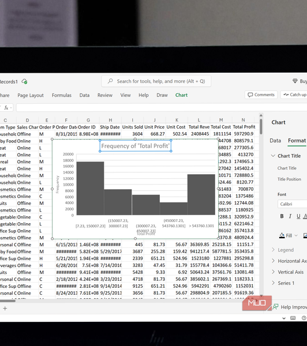Click cell with date 7/14/2016
Image resolution: width=307 pixels, height=346 pixels.
[110, 265]
